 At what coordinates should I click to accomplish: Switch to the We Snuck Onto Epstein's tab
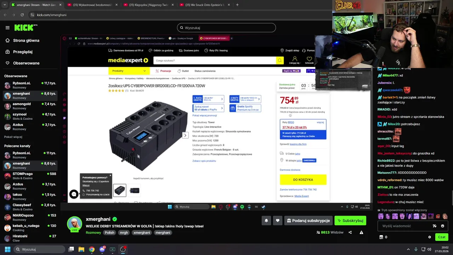point(205,5)
